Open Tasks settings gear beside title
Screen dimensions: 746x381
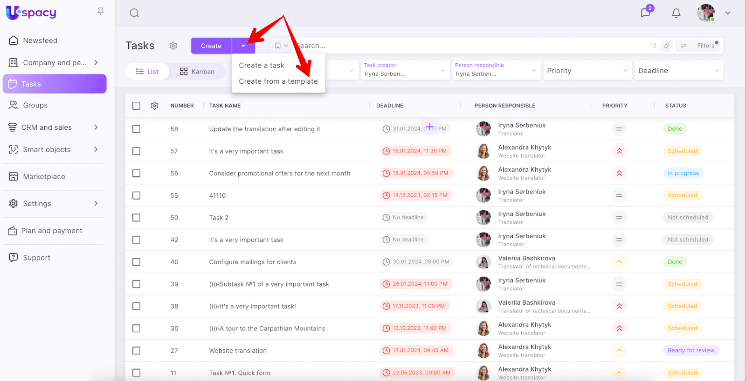point(173,46)
